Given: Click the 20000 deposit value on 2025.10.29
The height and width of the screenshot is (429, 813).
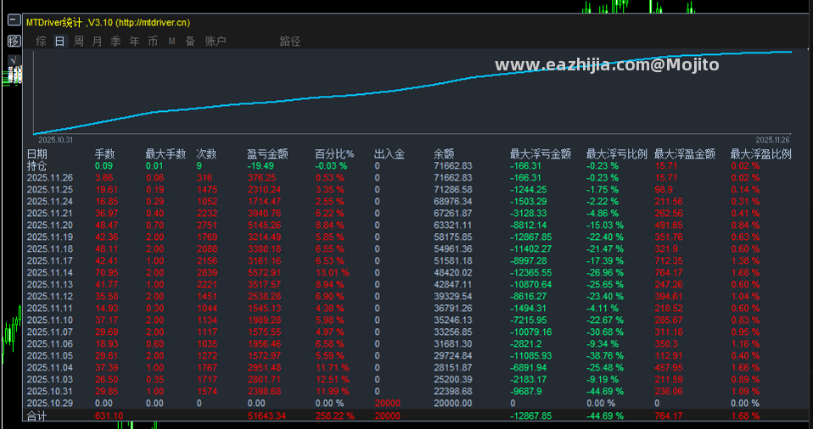Looking at the screenshot, I should (x=387, y=404).
